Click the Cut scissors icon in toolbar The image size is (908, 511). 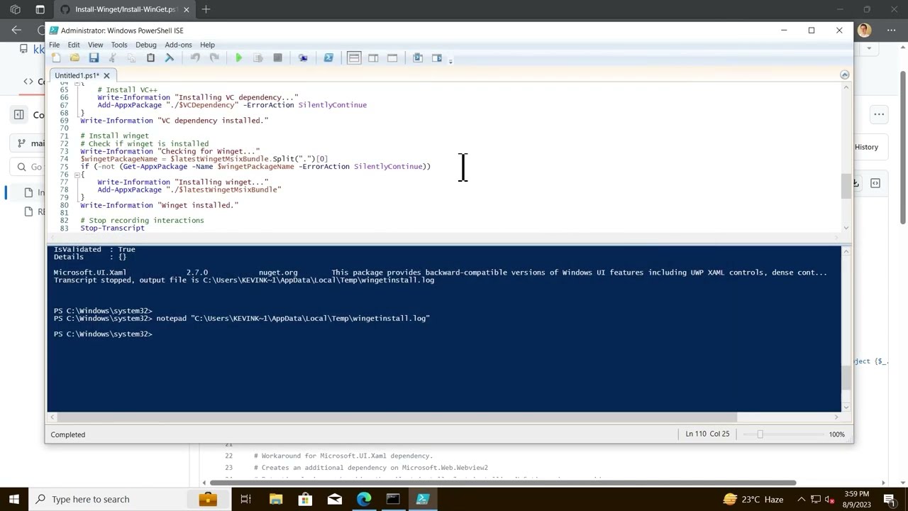tap(112, 58)
